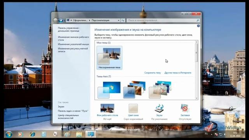Open the Explorer folder taskbar icon

coord(79,134)
